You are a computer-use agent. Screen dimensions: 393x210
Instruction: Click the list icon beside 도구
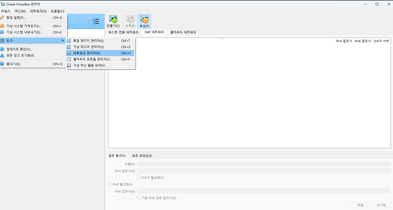coord(2,41)
